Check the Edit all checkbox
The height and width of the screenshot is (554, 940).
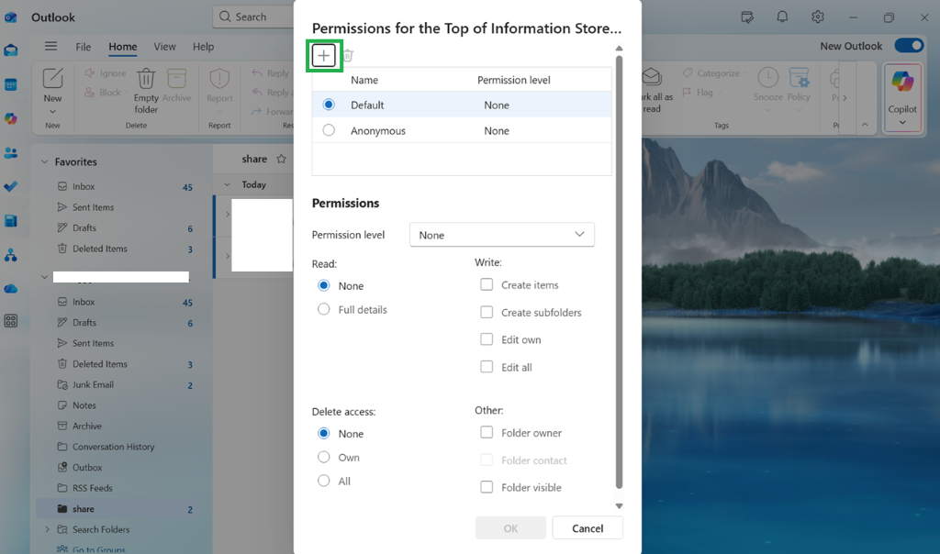[487, 367]
